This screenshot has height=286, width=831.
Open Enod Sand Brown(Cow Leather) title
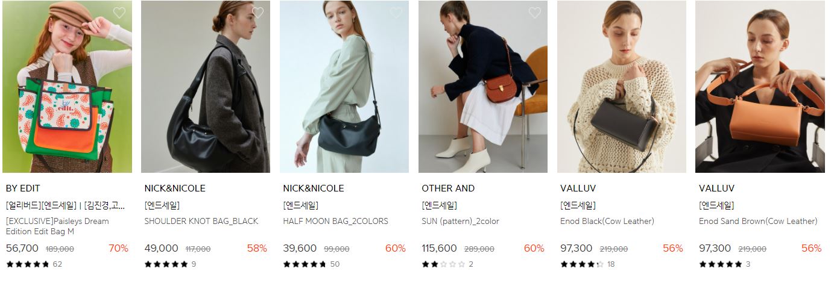[758, 221]
